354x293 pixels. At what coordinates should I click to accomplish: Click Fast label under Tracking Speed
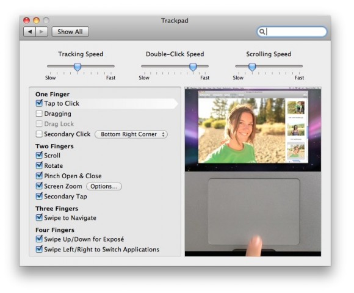(x=110, y=78)
